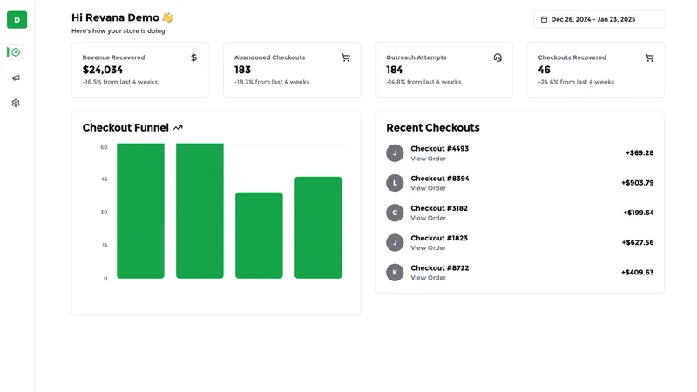697x392 pixels.
Task: Click the +$627.56 amount
Action: (638, 242)
